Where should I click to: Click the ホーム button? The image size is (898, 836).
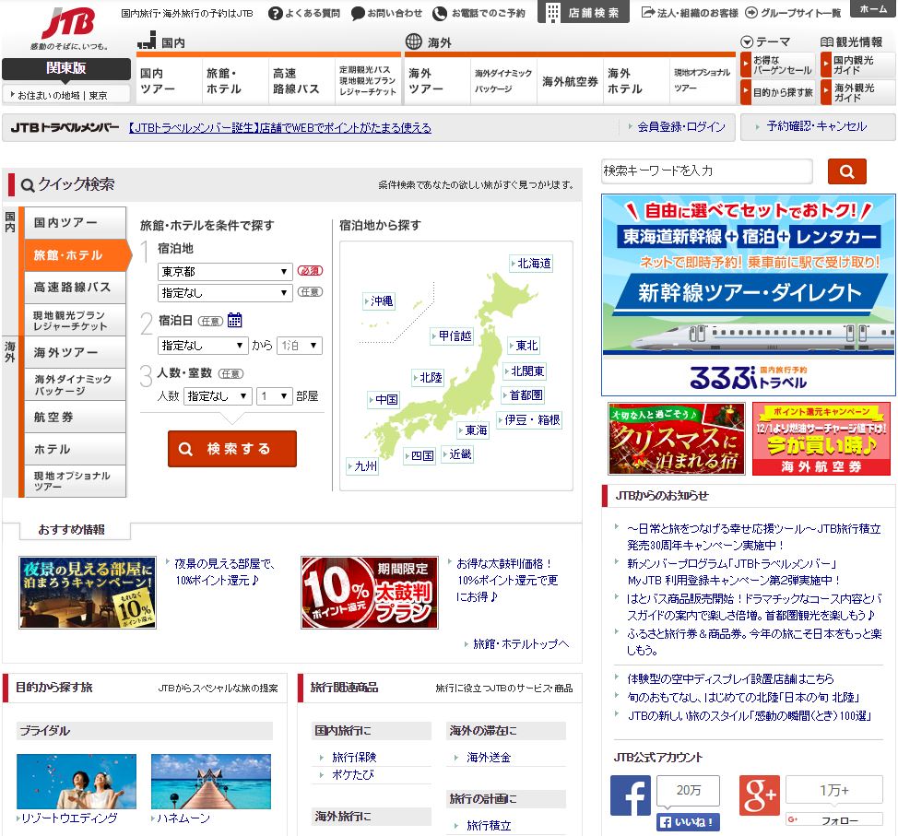tap(873, 8)
